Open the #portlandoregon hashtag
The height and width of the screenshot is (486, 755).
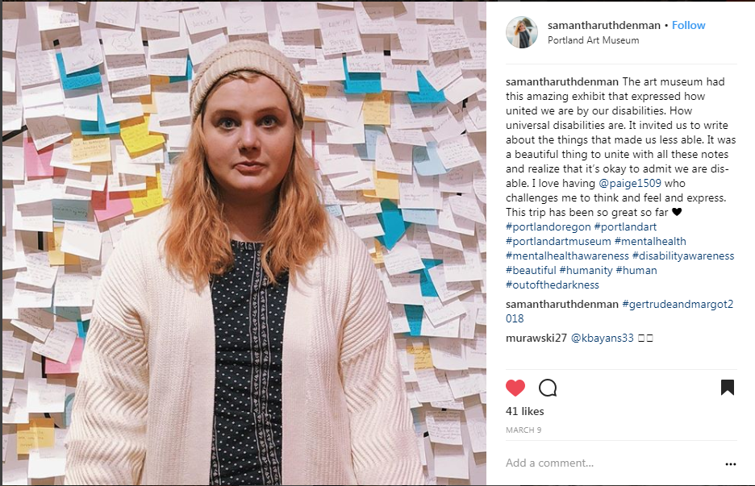[548, 226]
